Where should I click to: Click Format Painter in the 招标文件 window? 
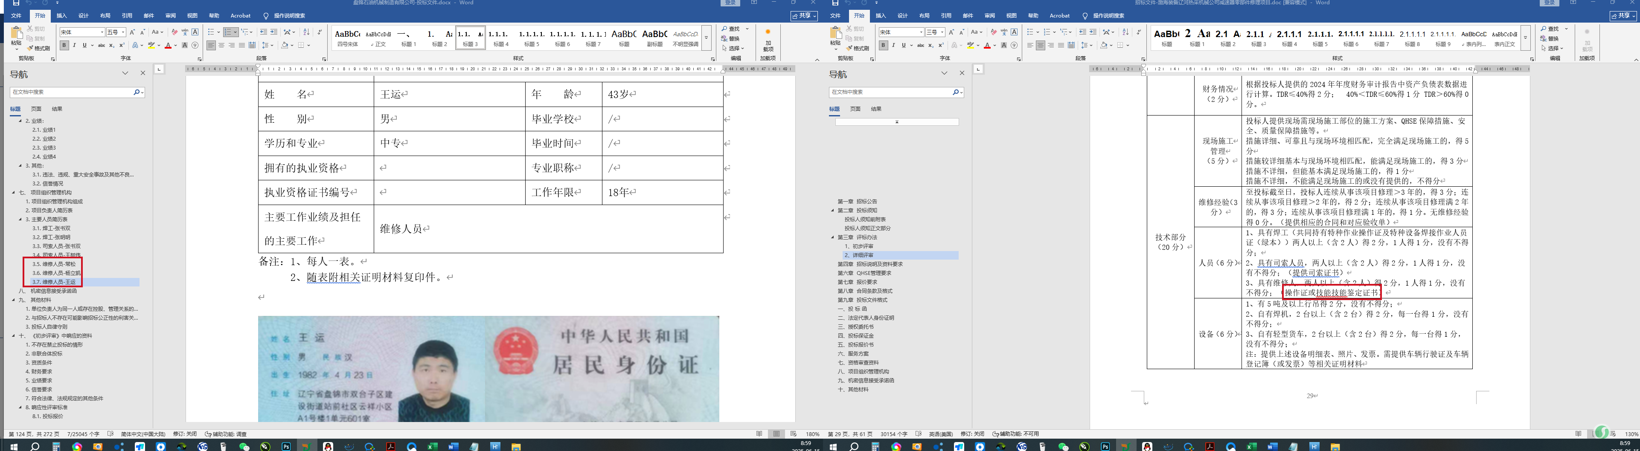858,48
